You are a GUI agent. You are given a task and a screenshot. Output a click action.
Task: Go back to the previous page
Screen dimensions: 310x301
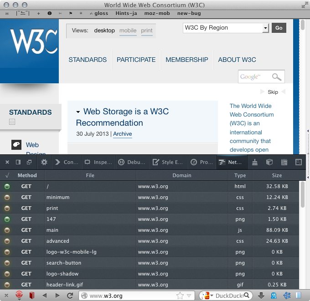[x=45, y=296]
